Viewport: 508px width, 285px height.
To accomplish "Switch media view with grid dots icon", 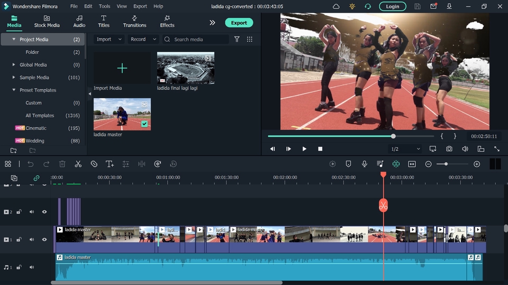I will click(x=249, y=39).
